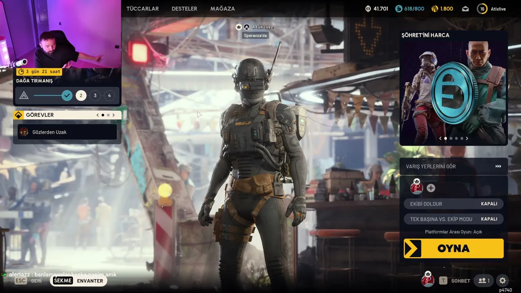Switch to the Mağaza tab

coord(223,9)
